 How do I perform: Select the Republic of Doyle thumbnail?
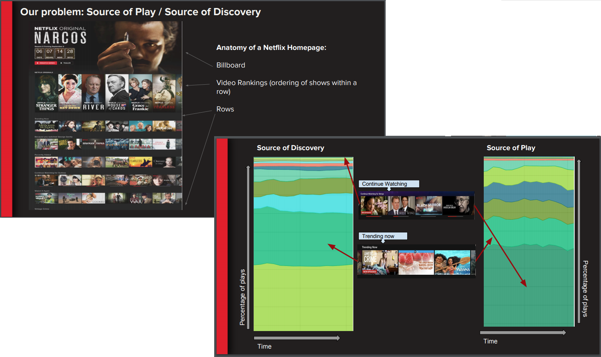[70, 144]
